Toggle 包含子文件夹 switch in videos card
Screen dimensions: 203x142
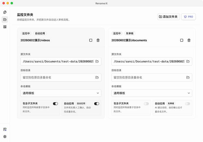(x=55, y=104)
